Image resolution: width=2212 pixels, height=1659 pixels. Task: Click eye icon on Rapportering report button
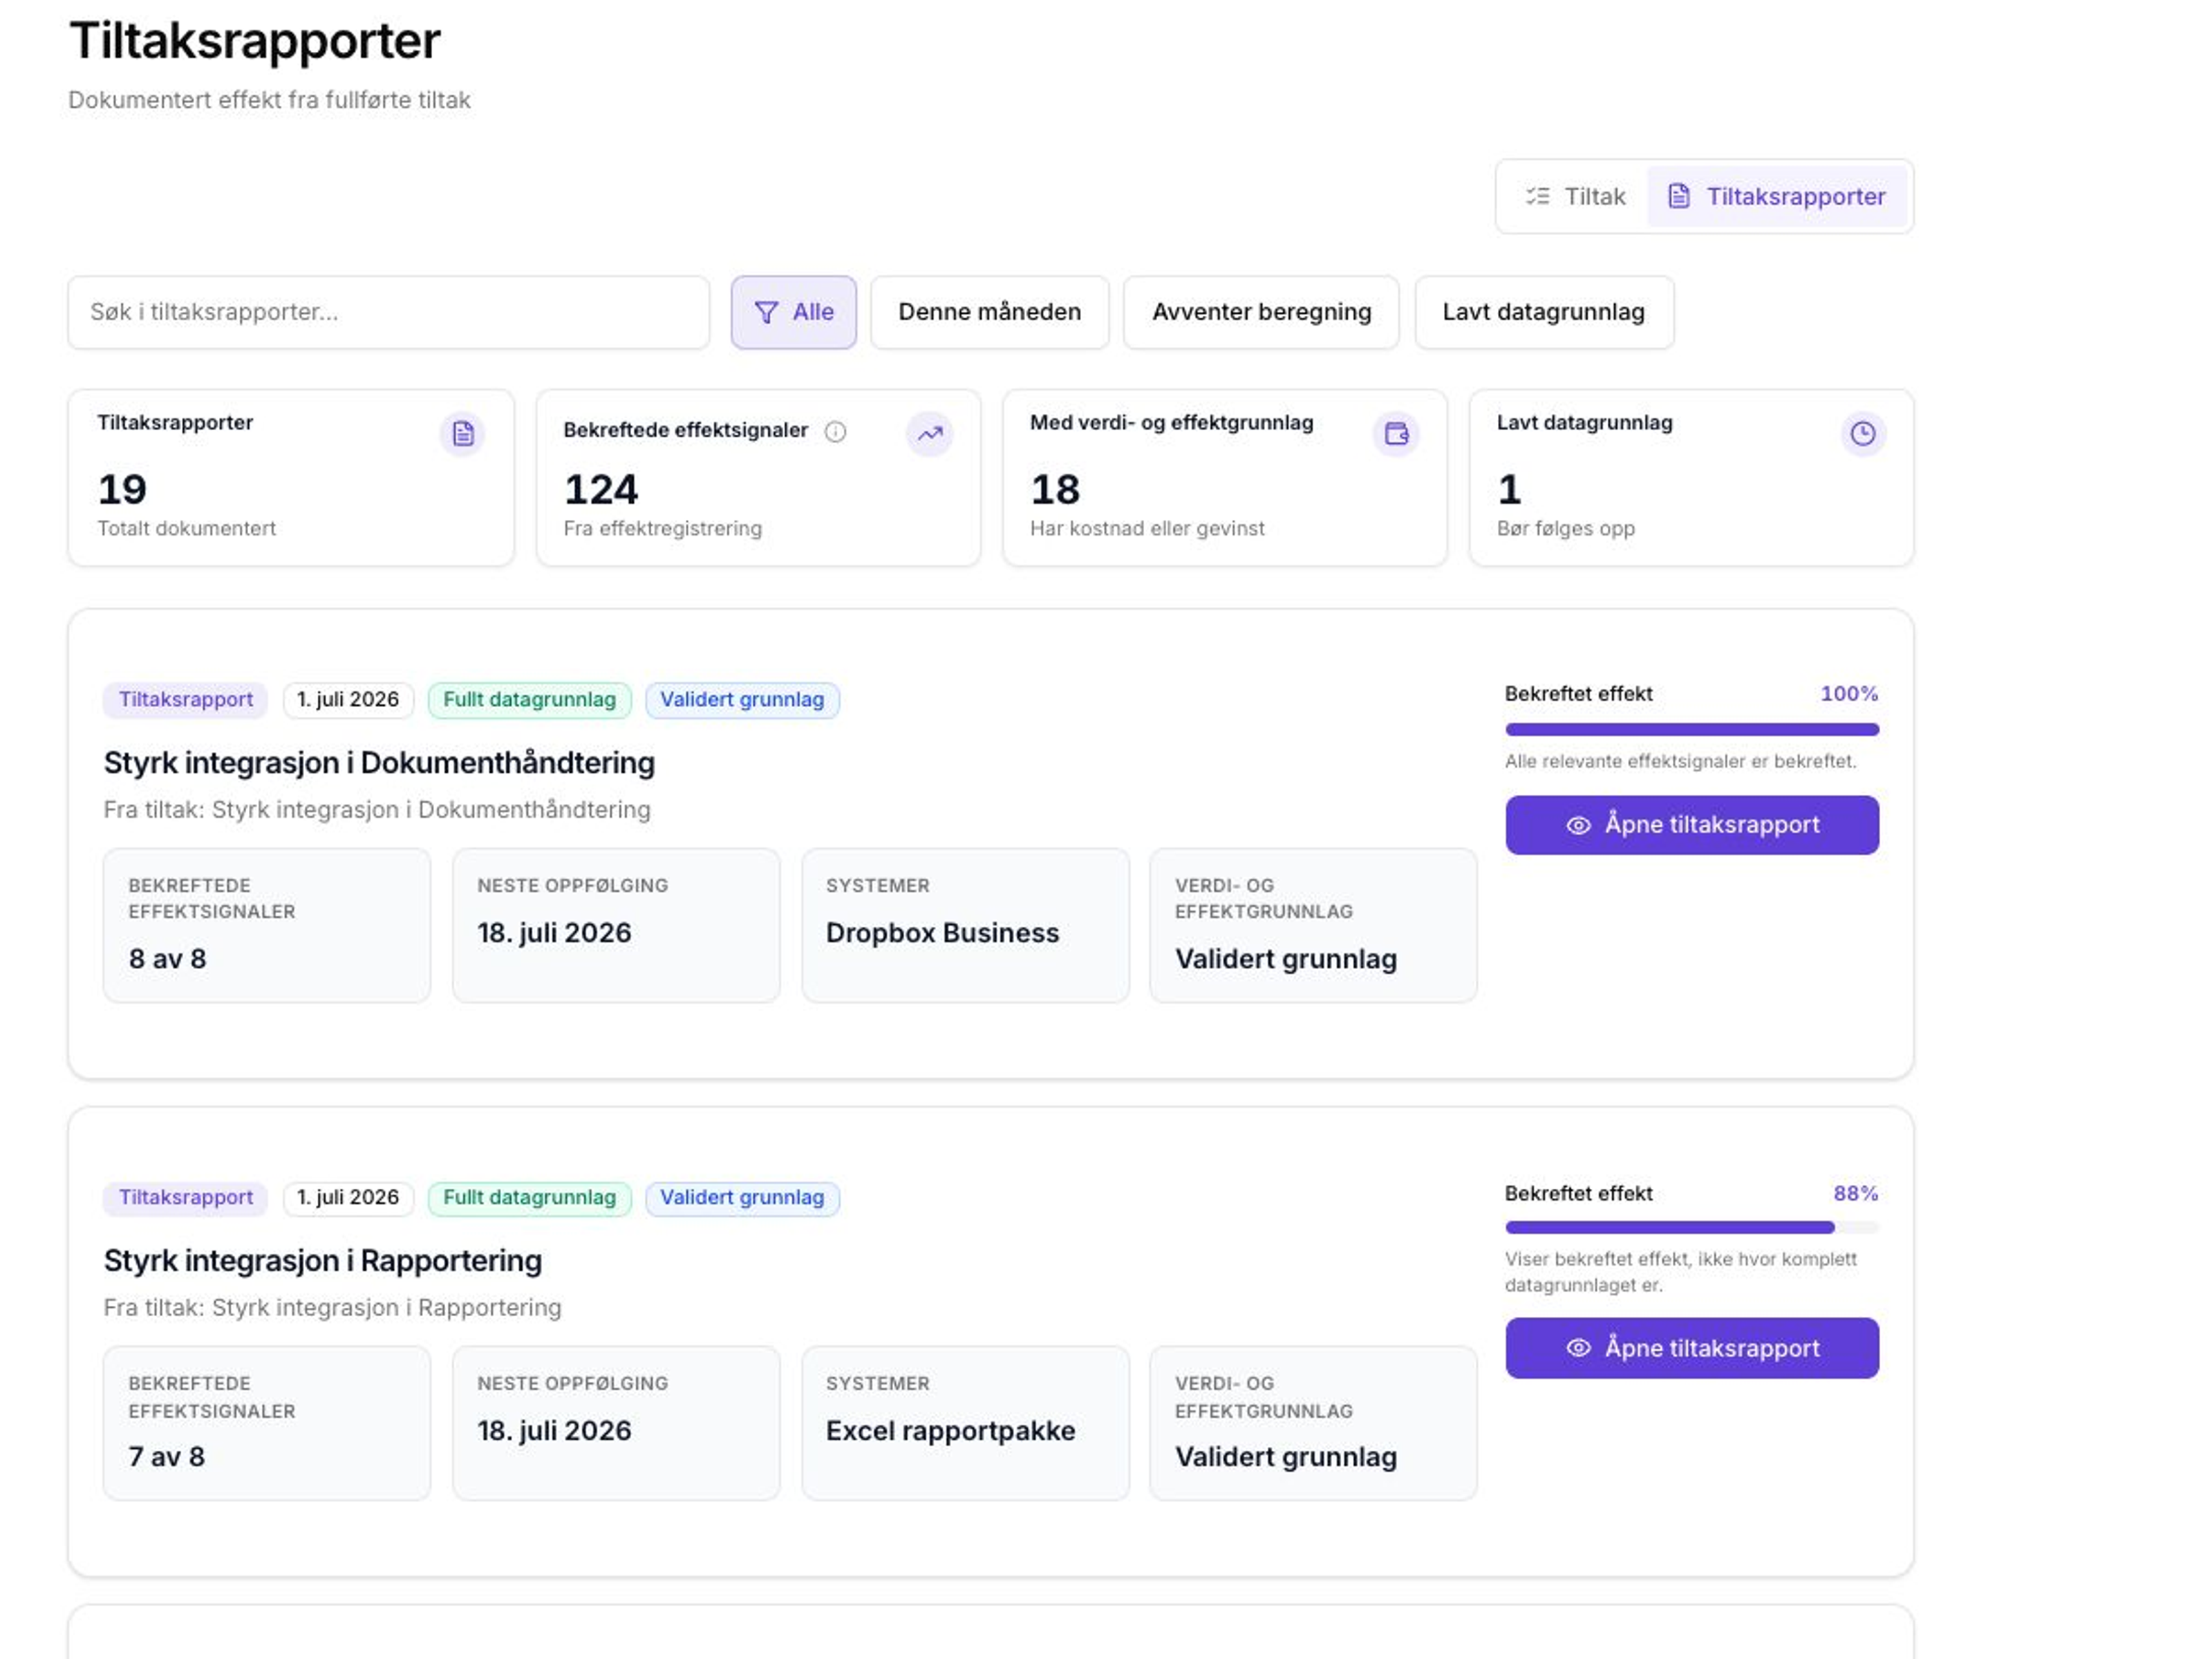tap(1578, 1348)
